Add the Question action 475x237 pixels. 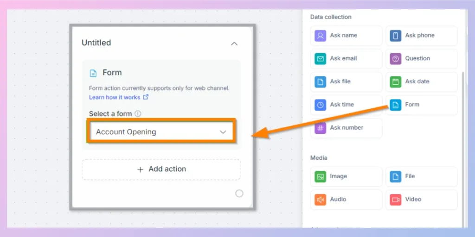tap(421, 59)
